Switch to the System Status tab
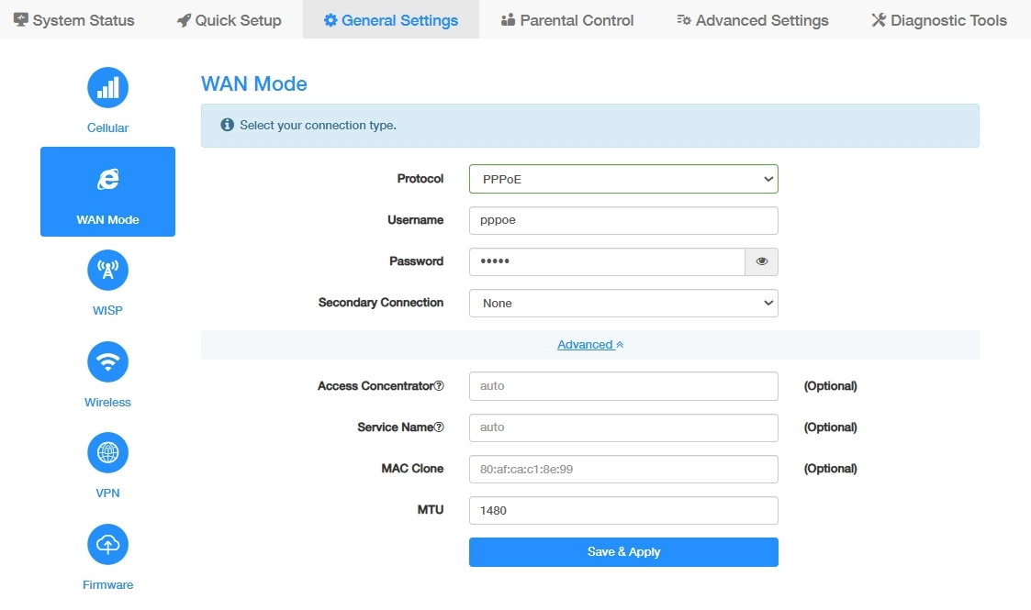The width and height of the screenshot is (1031, 610). [74, 19]
